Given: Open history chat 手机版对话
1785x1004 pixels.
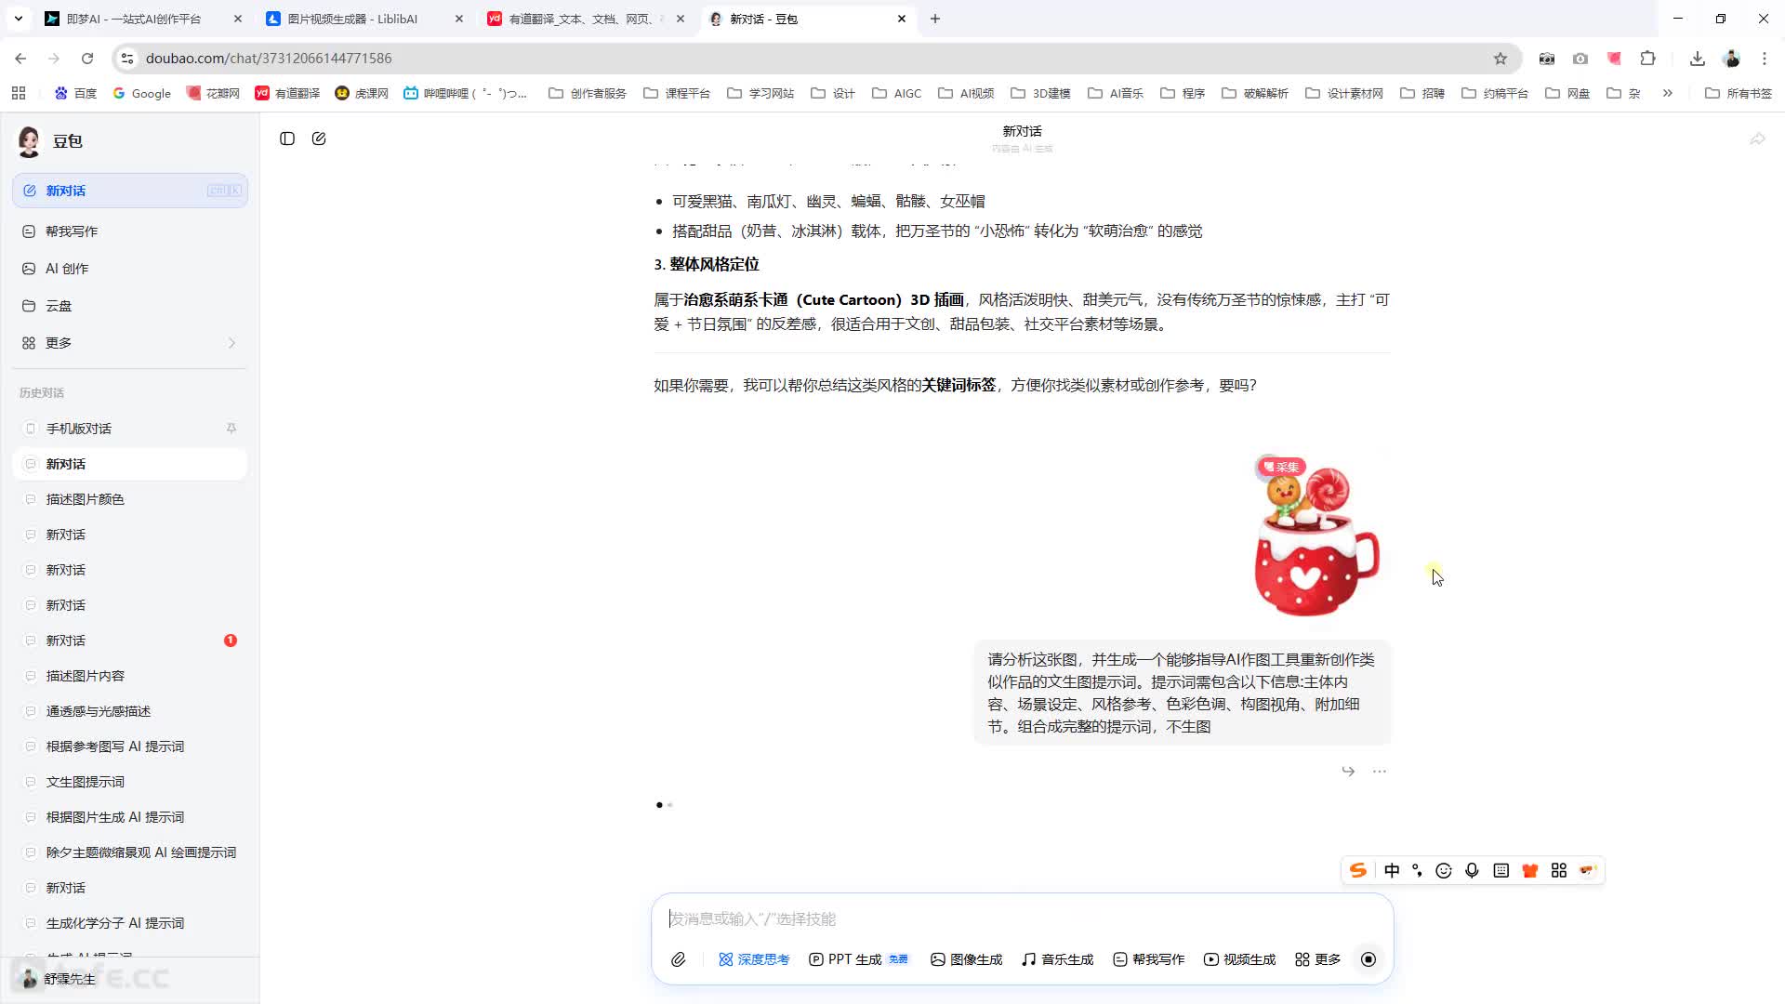Looking at the screenshot, I should [130, 429].
